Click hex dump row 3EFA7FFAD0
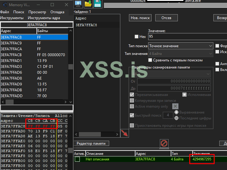The height and width of the screenshot is (170, 227). 34,131
